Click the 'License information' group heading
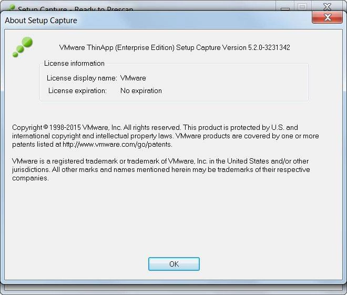The image size is (347, 295). [x=74, y=63]
